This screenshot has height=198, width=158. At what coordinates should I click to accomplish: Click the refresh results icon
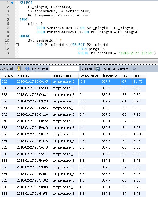27,69
